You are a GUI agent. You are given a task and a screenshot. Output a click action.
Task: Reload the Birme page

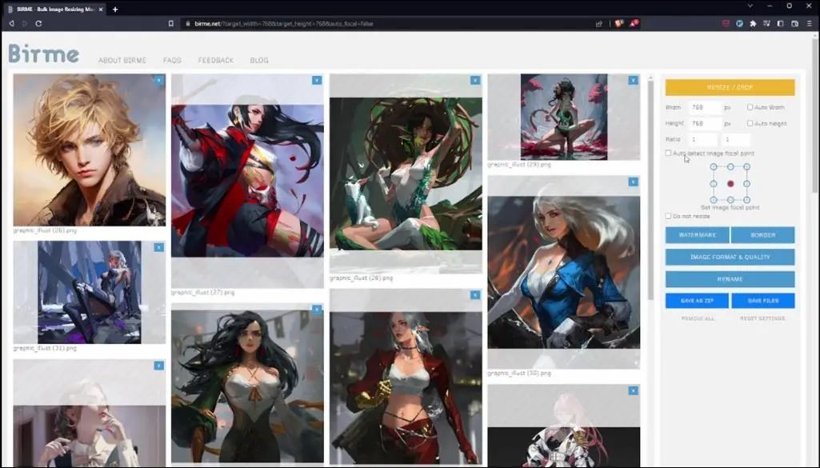(38, 23)
